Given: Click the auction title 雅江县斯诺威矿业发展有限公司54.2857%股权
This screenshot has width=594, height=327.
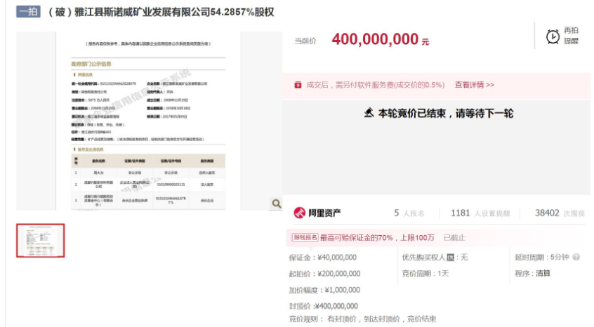Looking at the screenshot, I should pos(161,12).
